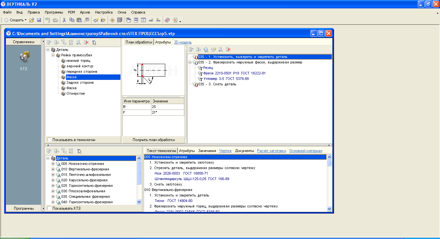Open the PDM menu
The height and width of the screenshot is (239, 440).
click(71, 12)
